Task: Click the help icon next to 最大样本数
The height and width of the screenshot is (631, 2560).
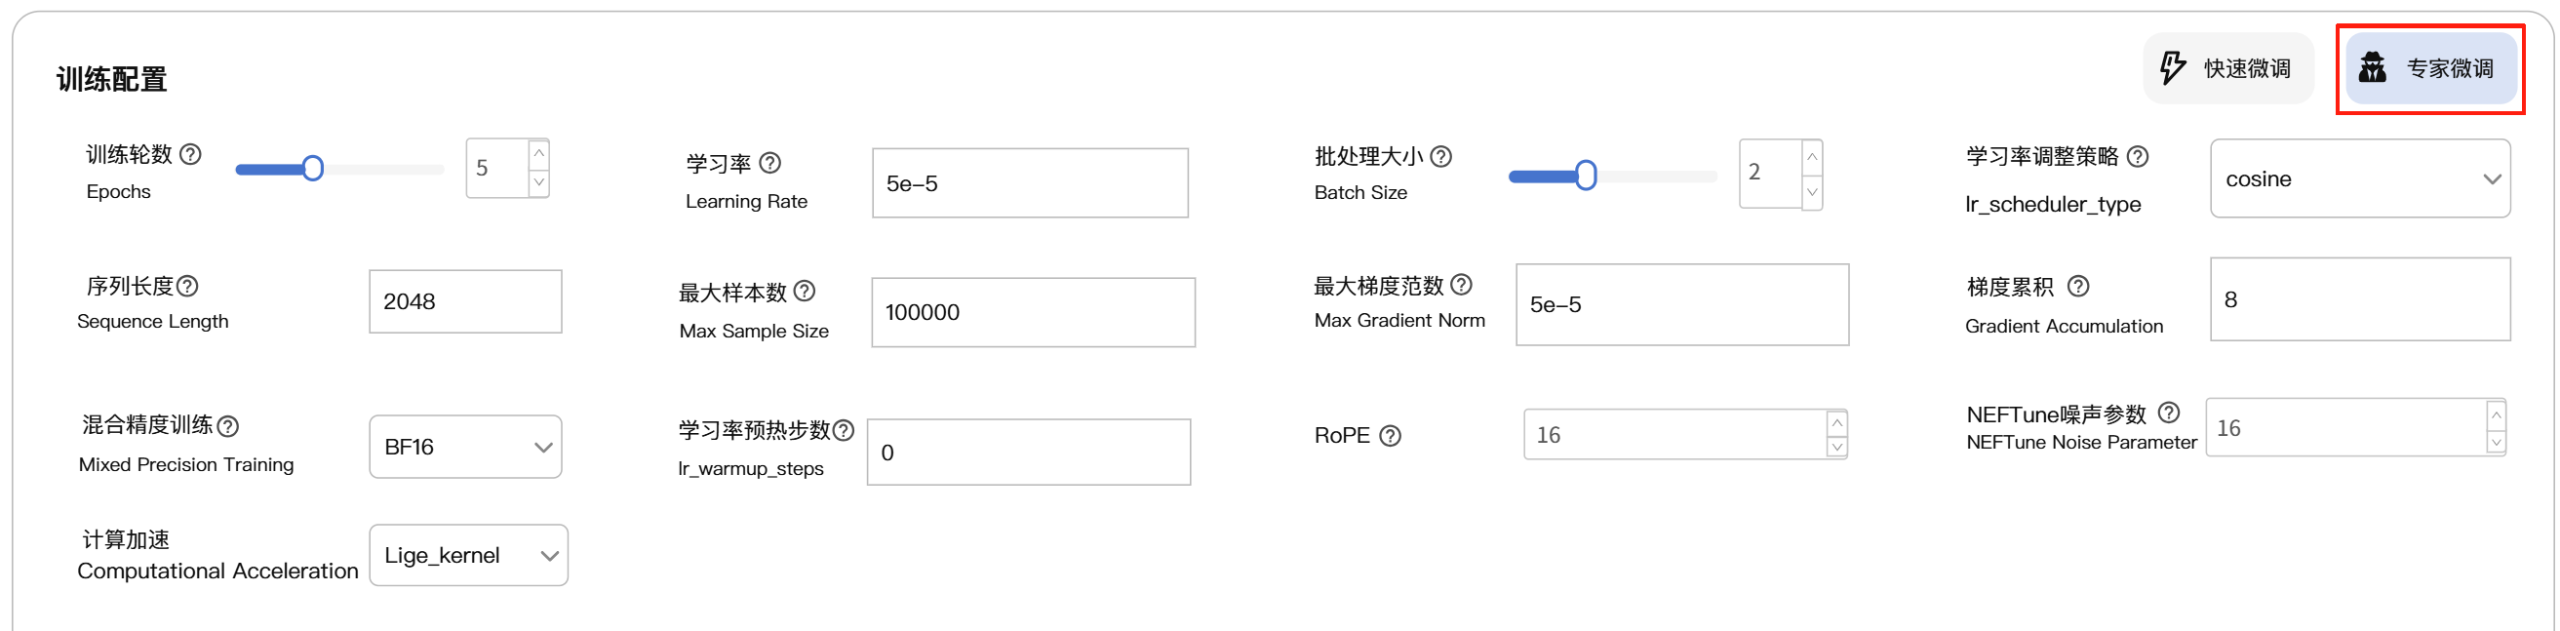Action: tap(805, 292)
